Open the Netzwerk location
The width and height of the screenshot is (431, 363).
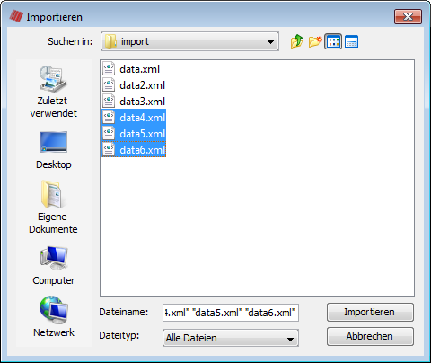(x=54, y=317)
